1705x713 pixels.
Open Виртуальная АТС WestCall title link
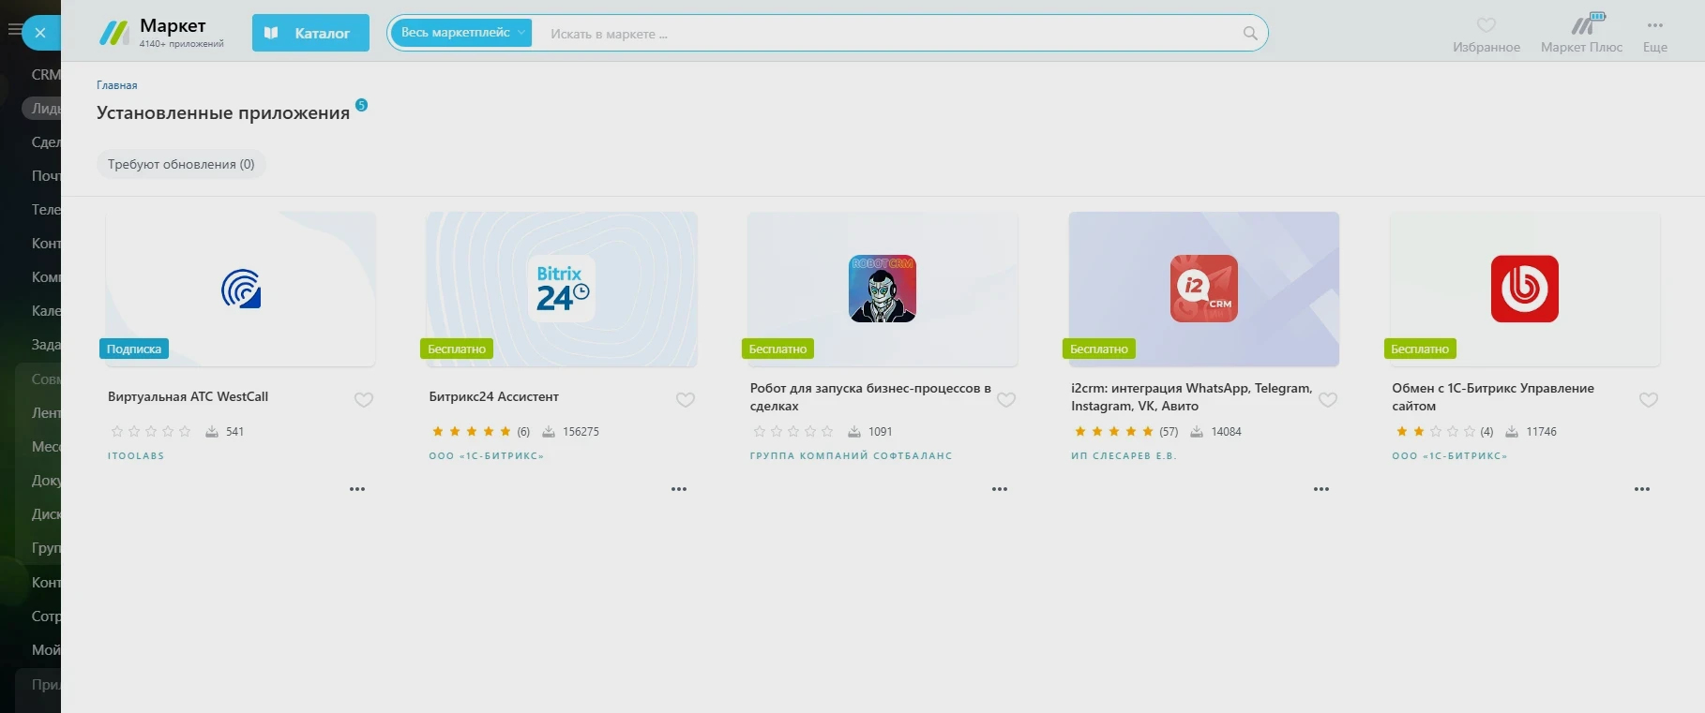pos(188,397)
